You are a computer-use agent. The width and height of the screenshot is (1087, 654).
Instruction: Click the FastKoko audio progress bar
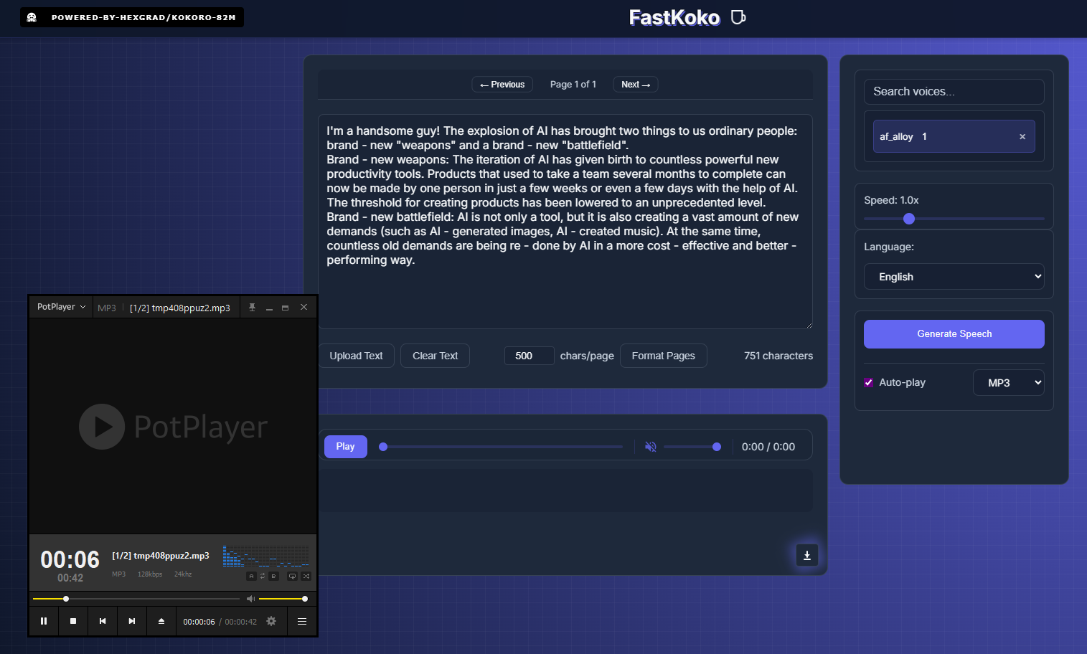(501, 447)
